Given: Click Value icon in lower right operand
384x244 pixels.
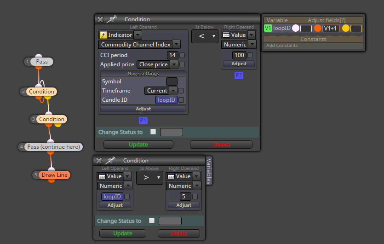Looking at the screenshot, I should (x=171, y=176).
